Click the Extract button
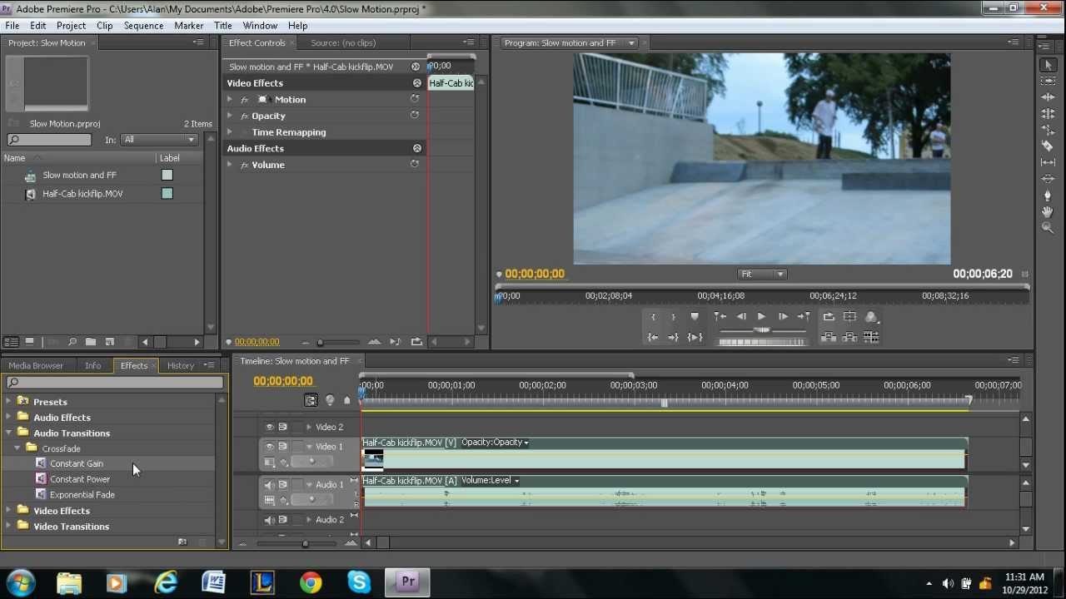The height and width of the screenshot is (599, 1066). pyautogui.click(x=849, y=337)
